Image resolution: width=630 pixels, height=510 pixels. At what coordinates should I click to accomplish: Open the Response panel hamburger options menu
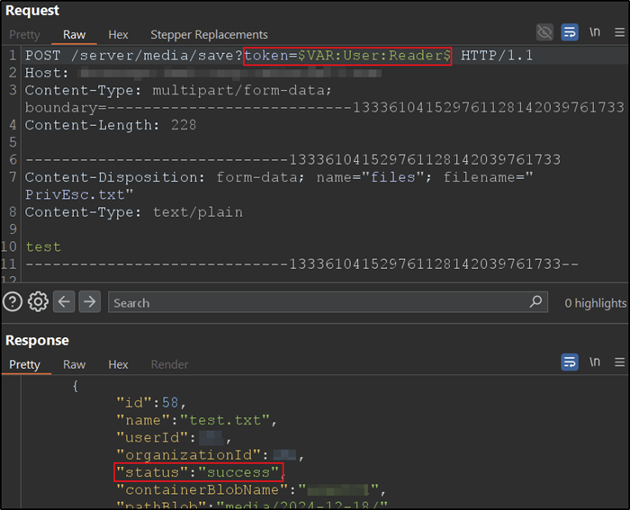pyautogui.click(x=618, y=363)
